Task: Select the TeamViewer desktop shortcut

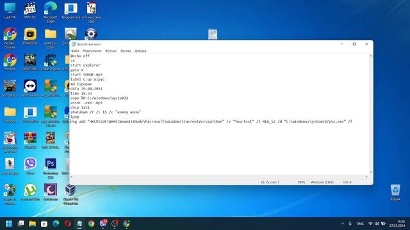Action: 30,88
